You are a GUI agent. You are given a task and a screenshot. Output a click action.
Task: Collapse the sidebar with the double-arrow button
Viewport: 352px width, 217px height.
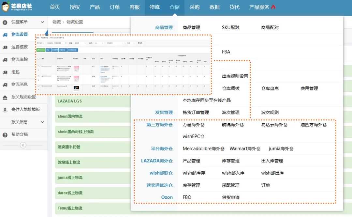pyautogui.click(x=23, y=145)
